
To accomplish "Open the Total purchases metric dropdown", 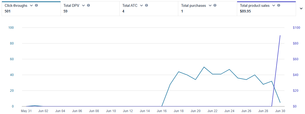I will click(210, 5).
